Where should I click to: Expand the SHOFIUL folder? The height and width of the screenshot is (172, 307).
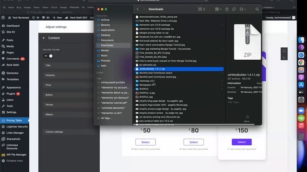(x=222, y=89)
